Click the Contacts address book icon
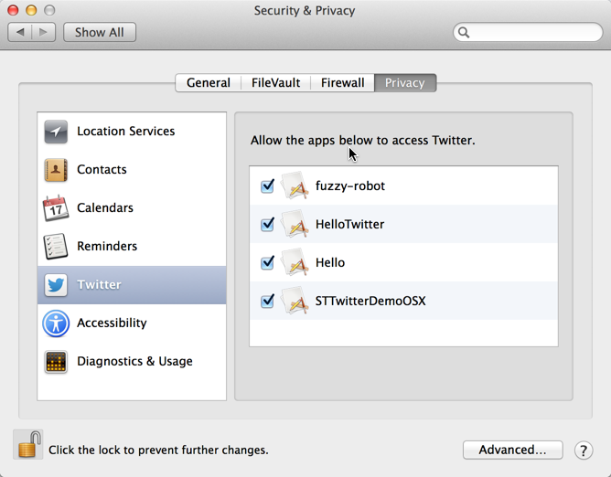611x477 pixels. (x=56, y=170)
